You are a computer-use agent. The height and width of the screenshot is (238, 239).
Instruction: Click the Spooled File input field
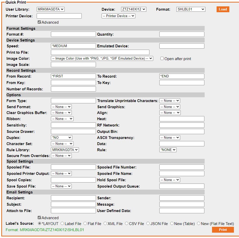[73, 167]
